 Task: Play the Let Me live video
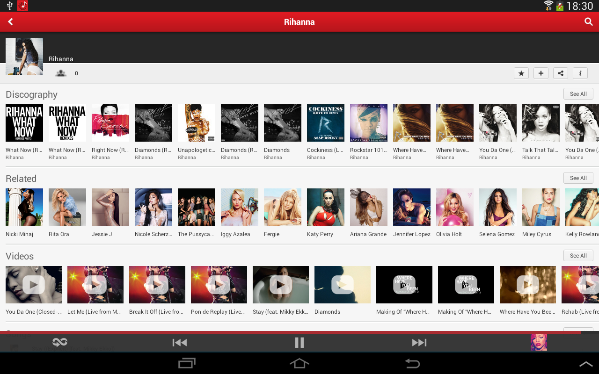pos(95,285)
